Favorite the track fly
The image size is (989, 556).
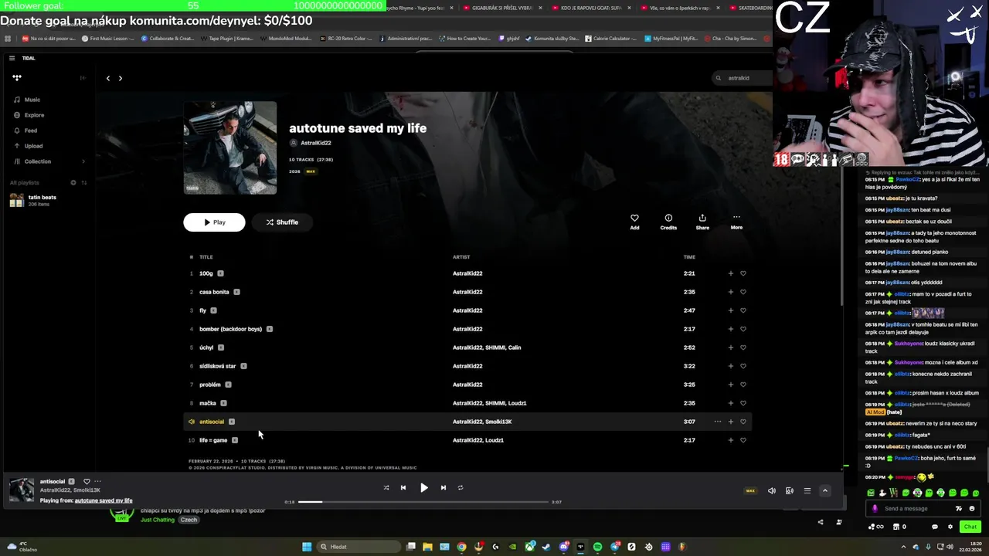coord(743,310)
